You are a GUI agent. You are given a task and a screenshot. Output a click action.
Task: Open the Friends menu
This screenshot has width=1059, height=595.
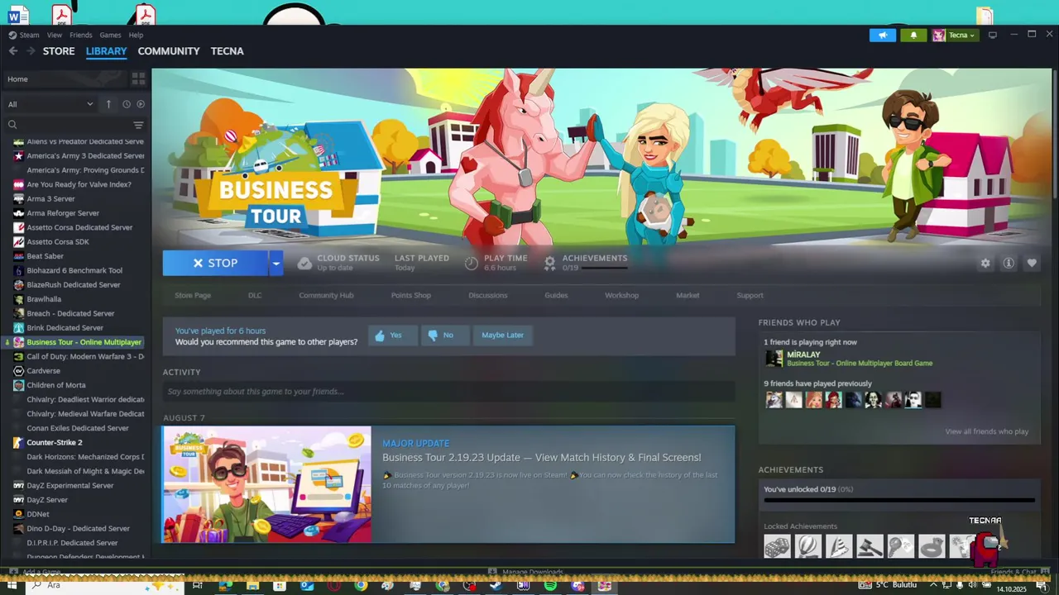point(81,35)
